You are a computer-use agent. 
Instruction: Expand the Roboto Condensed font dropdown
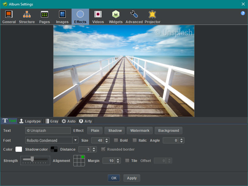[x=75, y=140]
